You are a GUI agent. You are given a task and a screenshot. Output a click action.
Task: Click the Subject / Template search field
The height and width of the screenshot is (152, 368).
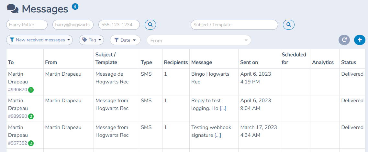click(234, 25)
